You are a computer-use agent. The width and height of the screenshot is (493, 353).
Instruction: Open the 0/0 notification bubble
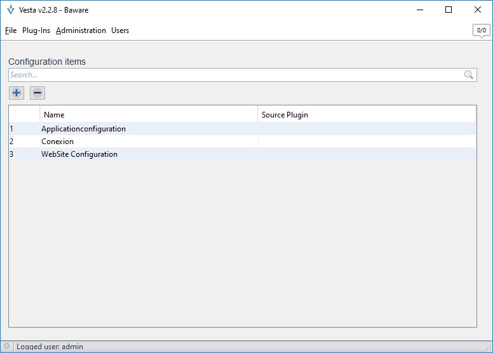(x=481, y=30)
